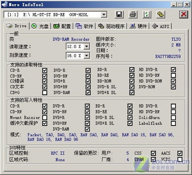Image resolution: width=192 pixels, height=175 pixels.
Task: Toggle the AACS checkbox
Action: coord(180,153)
